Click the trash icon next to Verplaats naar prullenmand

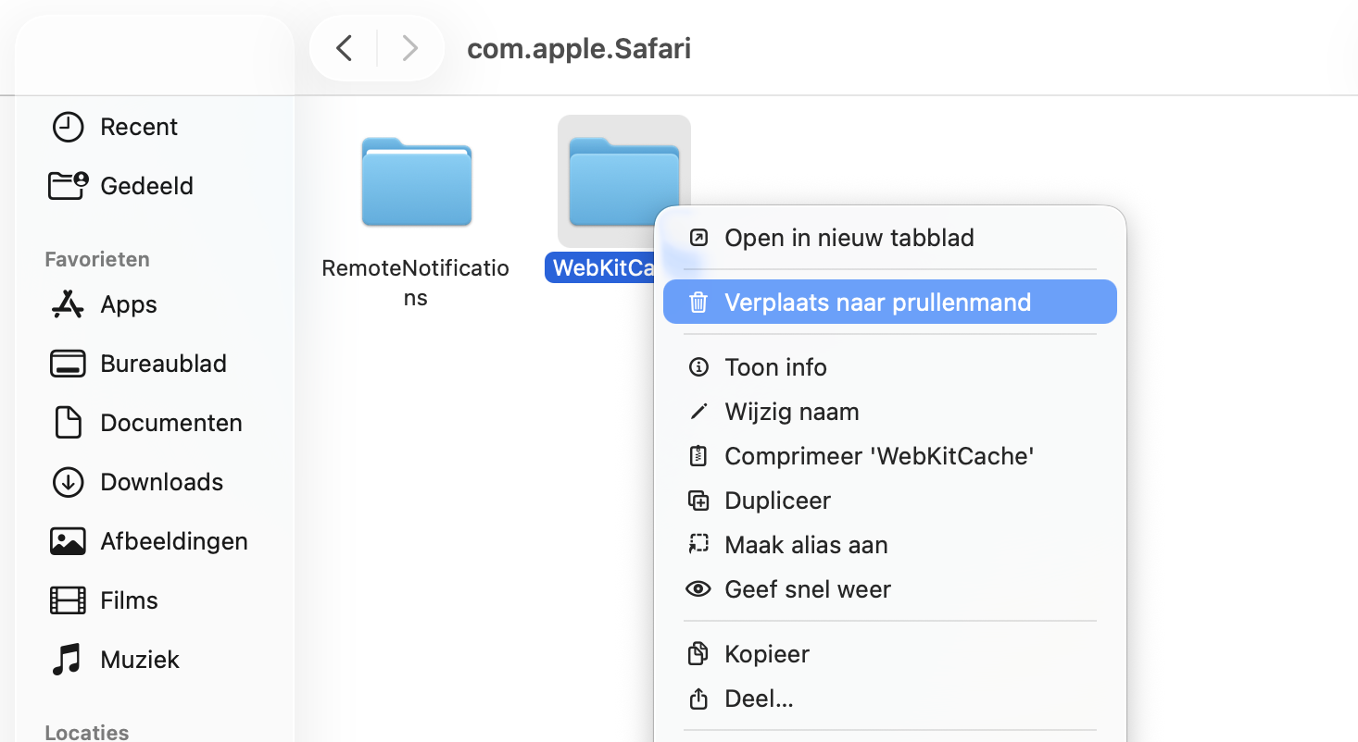pos(698,302)
